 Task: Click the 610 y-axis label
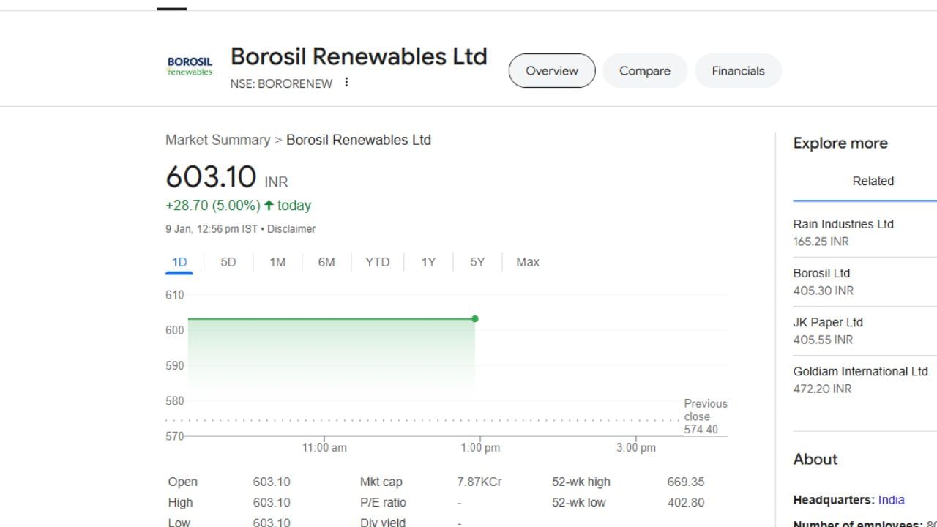point(175,295)
